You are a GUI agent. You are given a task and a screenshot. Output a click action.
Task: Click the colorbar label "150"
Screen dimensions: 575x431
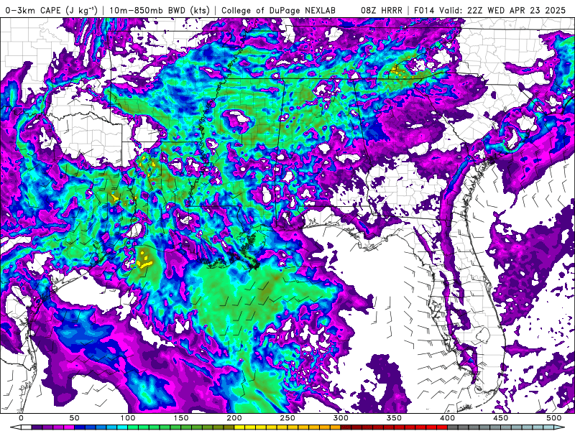[x=181, y=418]
